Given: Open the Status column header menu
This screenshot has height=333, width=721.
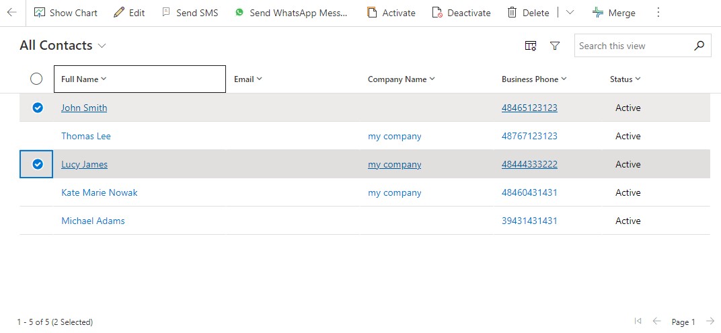Looking at the screenshot, I should click(625, 79).
